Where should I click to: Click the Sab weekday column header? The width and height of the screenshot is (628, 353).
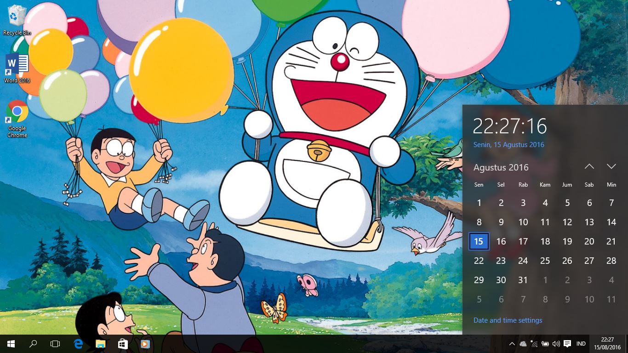pyautogui.click(x=589, y=185)
